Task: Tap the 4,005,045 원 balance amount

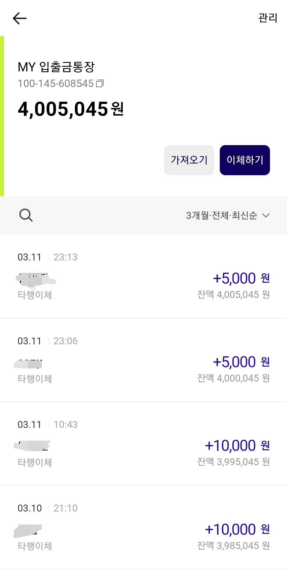Action: tap(71, 109)
